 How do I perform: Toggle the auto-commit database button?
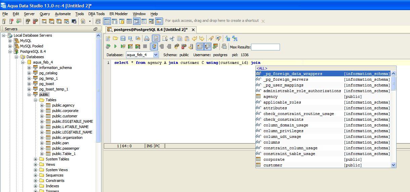click(154, 46)
